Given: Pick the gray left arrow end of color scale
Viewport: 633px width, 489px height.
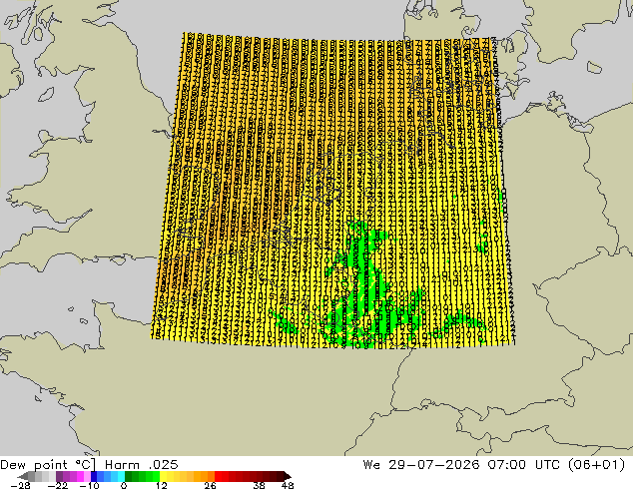Looking at the screenshot, I should point(23,476).
